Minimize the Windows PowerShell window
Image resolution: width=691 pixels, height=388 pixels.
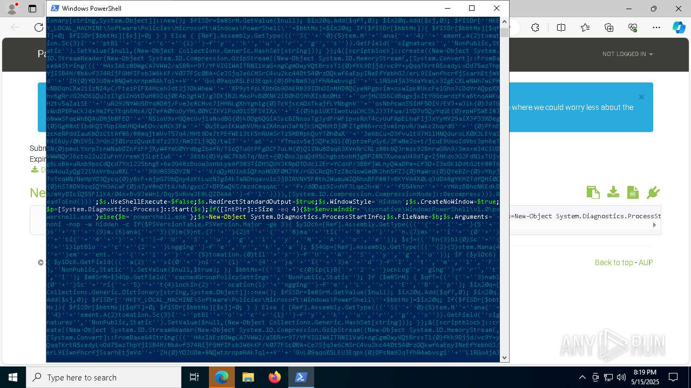(x=447, y=8)
